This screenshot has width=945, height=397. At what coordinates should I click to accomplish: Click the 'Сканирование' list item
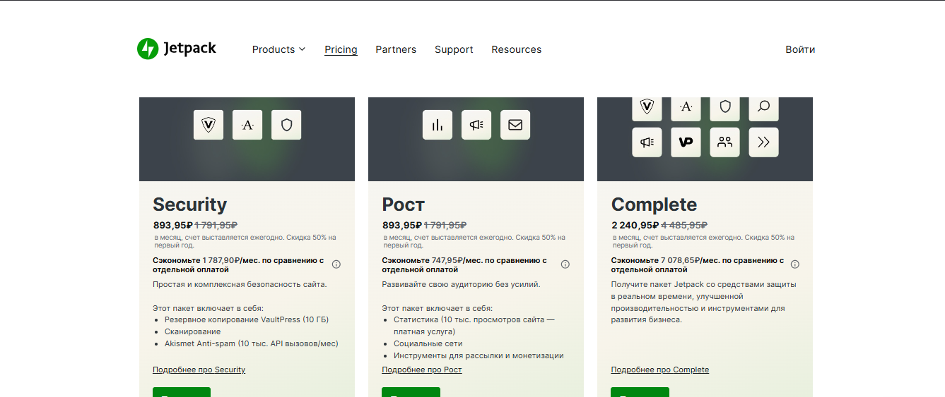193,331
